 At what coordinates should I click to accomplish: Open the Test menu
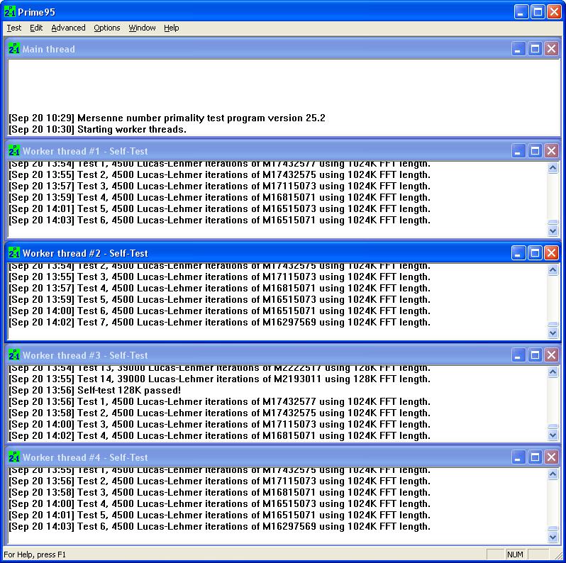click(x=14, y=28)
